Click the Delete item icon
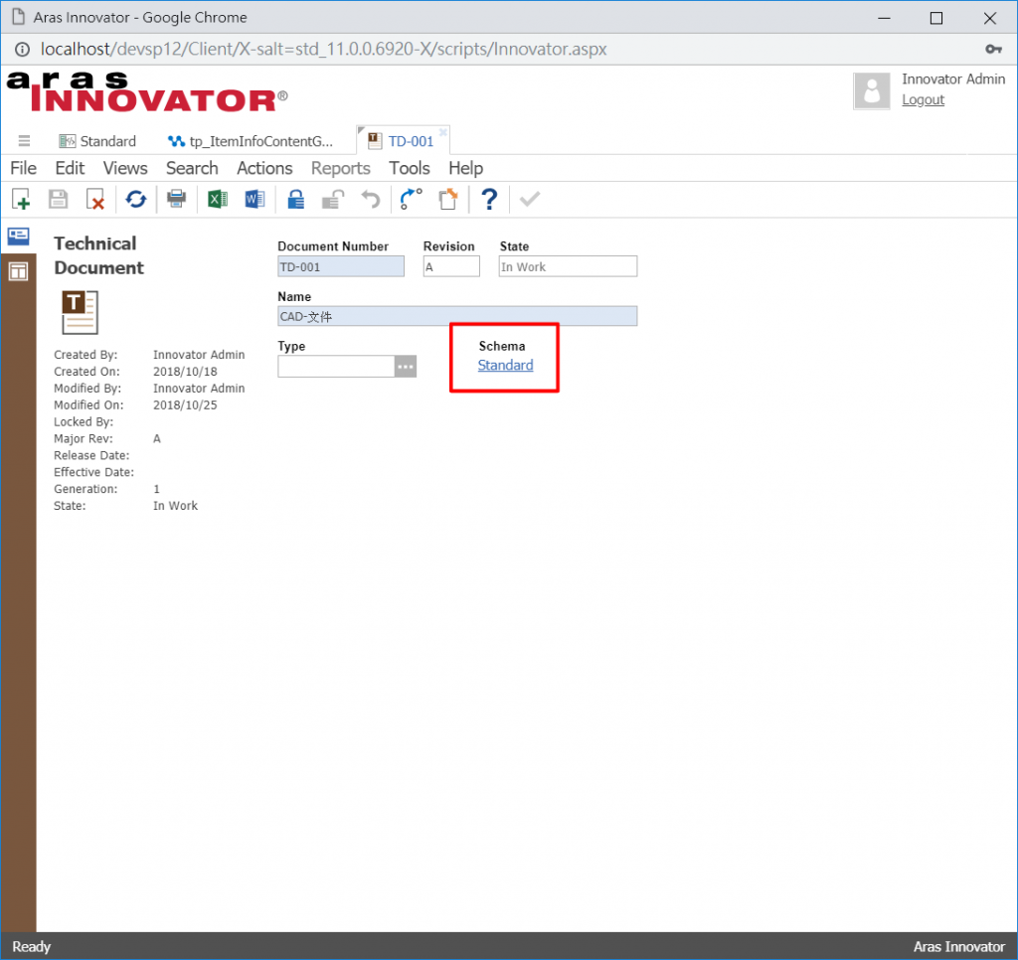Screen dimensions: 1018x960 95,200
